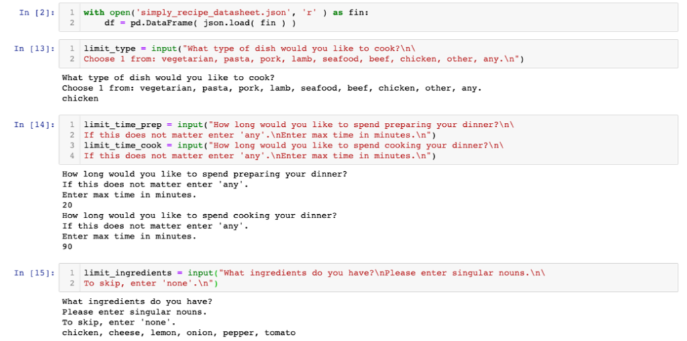Click the In [15] cell prompt
This screenshot has width=687, height=341.
[31, 273]
